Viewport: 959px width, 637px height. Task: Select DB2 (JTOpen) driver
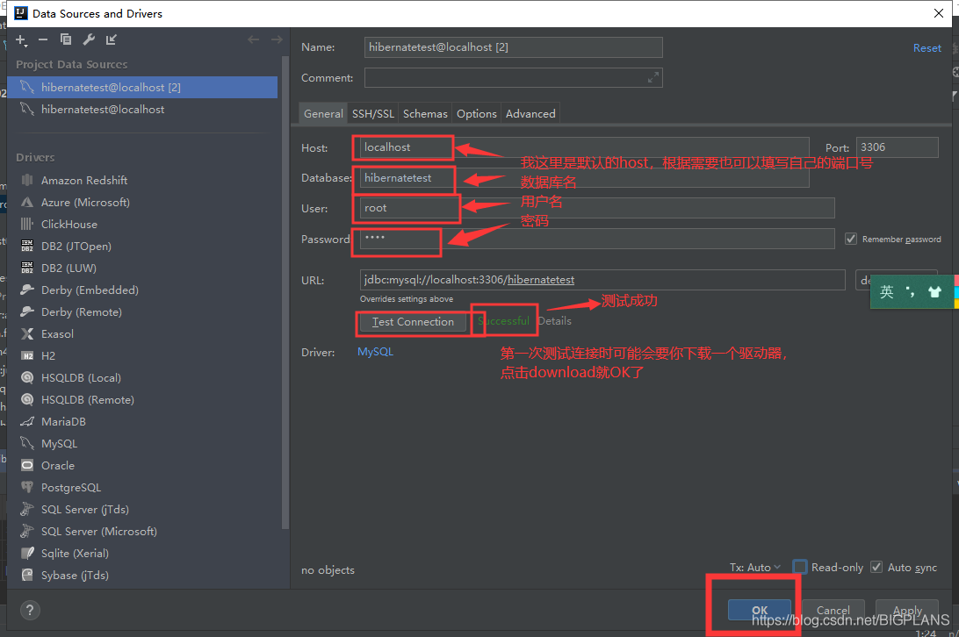tap(76, 247)
